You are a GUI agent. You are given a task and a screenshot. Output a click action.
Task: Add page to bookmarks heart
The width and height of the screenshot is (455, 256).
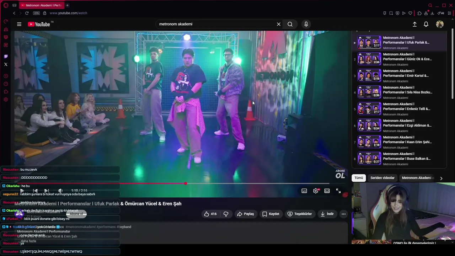pyautogui.click(x=410, y=13)
